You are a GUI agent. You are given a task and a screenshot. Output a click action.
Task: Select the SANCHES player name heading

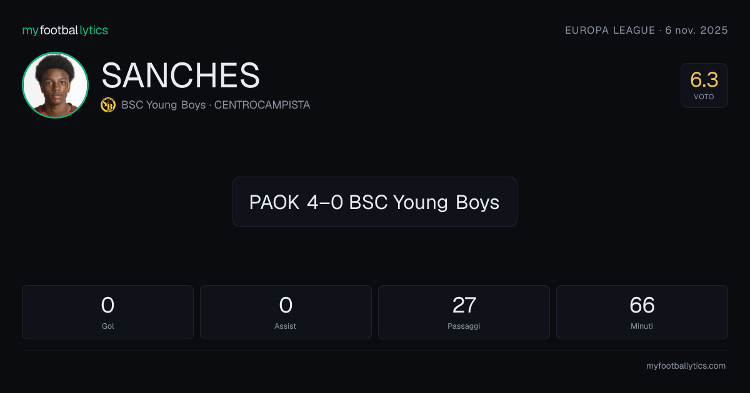(181, 75)
